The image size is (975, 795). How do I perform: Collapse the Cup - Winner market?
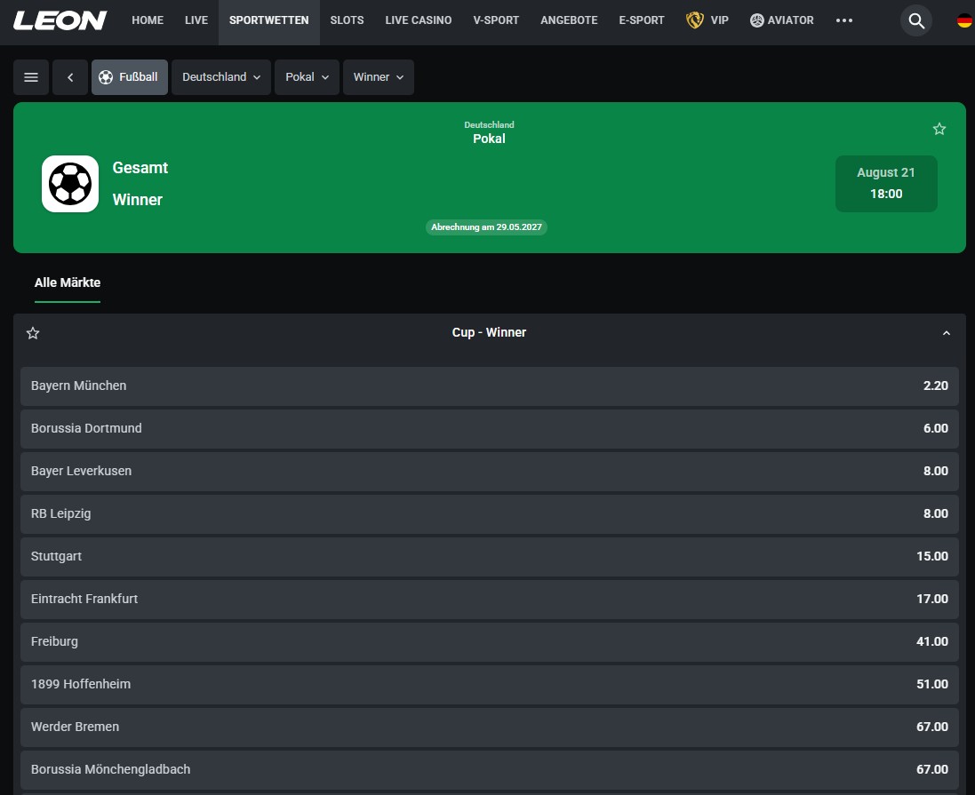pyautogui.click(x=946, y=333)
